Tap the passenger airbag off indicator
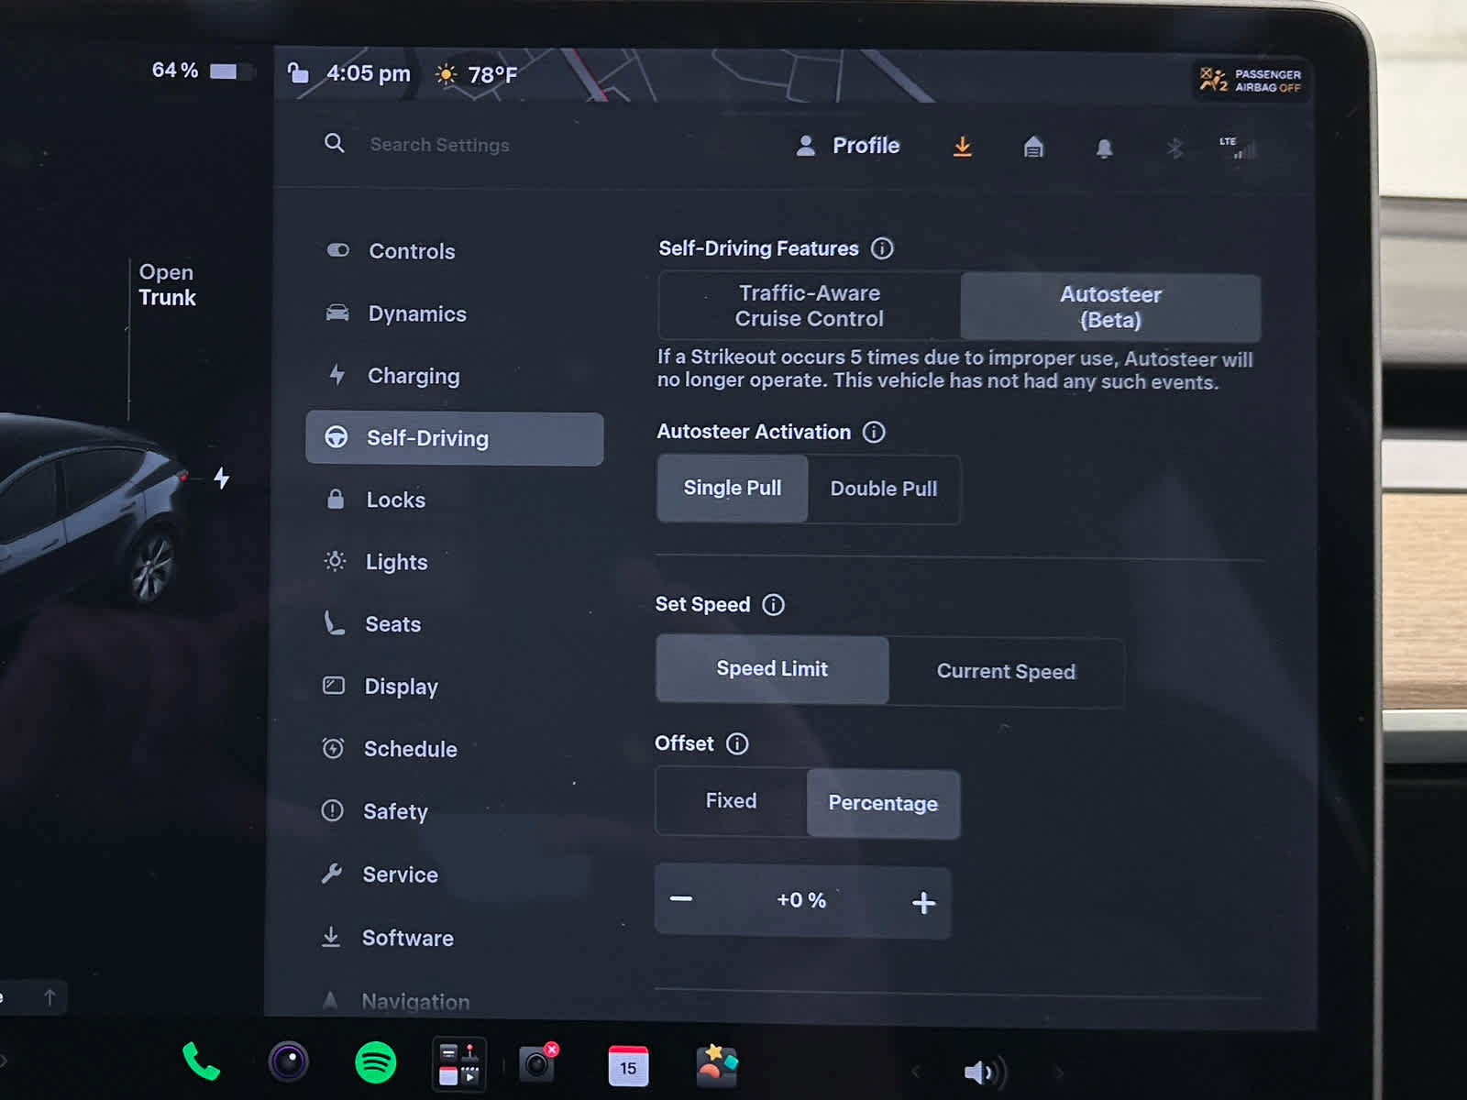This screenshot has width=1467, height=1100. [1251, 80]
